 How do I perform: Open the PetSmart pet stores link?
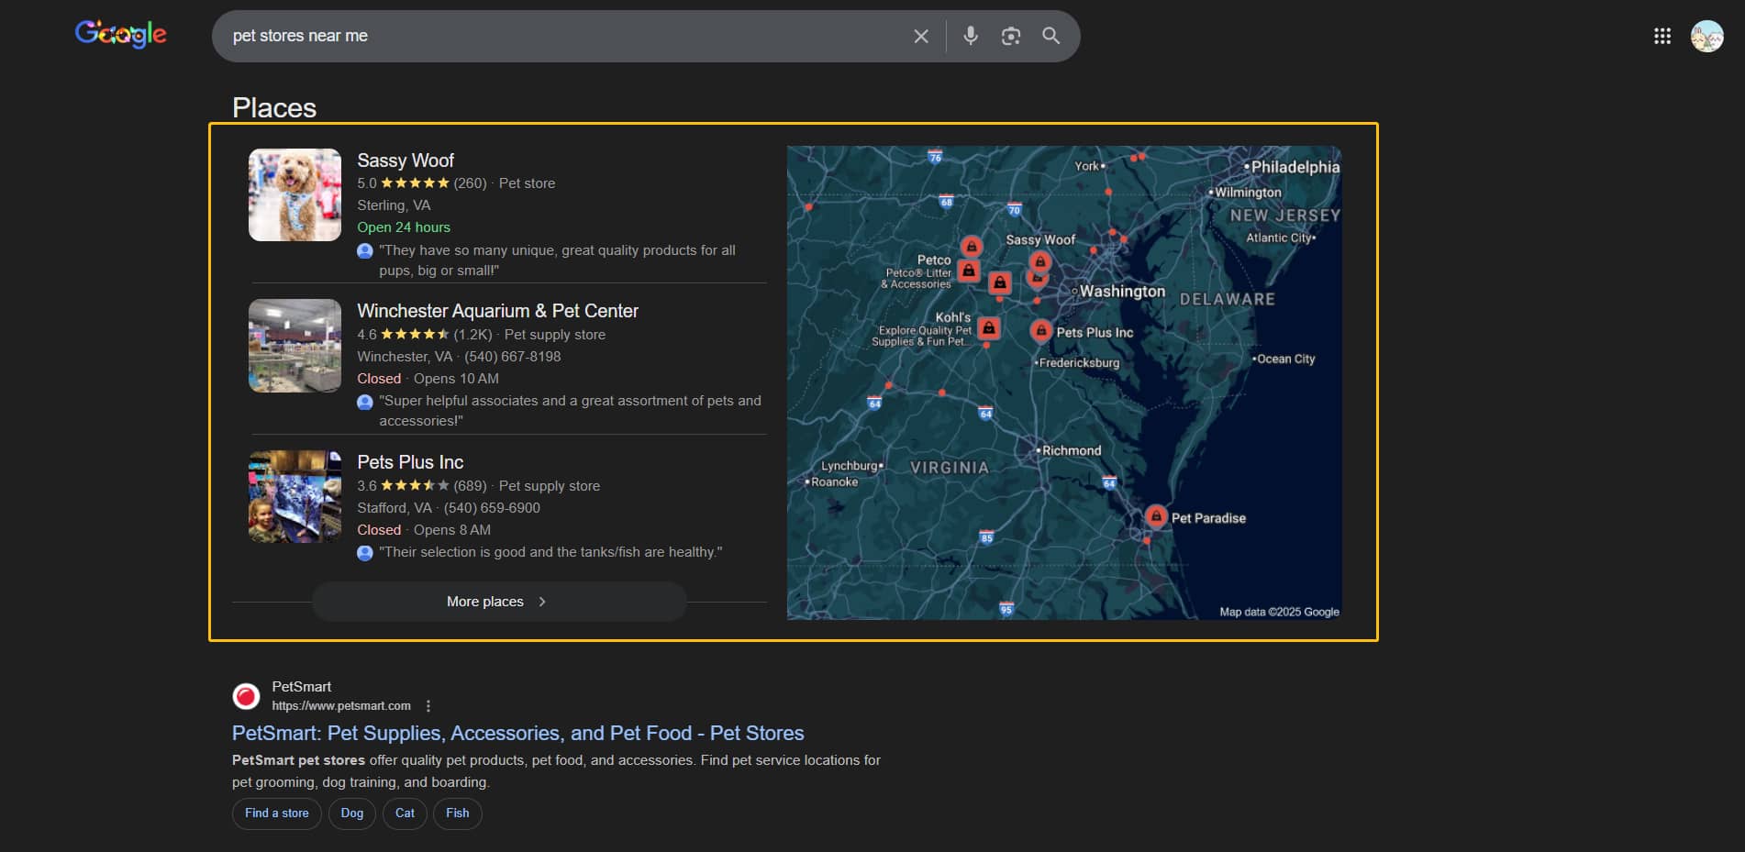click(x=517, y=733)
